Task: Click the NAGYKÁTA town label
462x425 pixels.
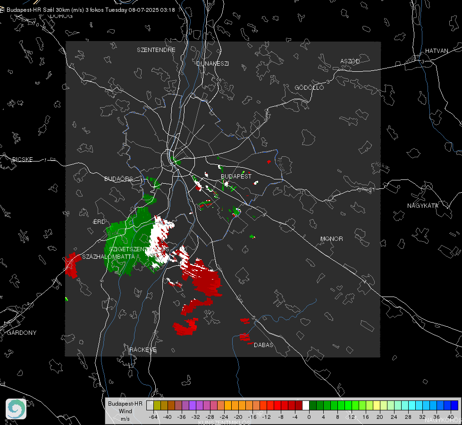Action: (423, 205)
